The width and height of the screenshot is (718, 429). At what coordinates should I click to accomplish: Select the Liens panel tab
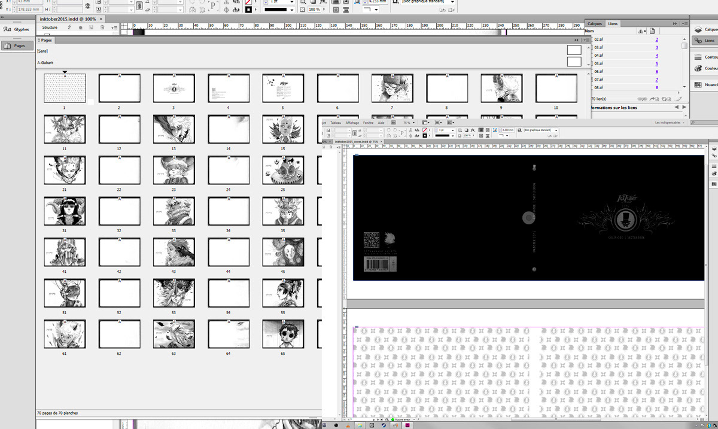[x=613, y=23]
